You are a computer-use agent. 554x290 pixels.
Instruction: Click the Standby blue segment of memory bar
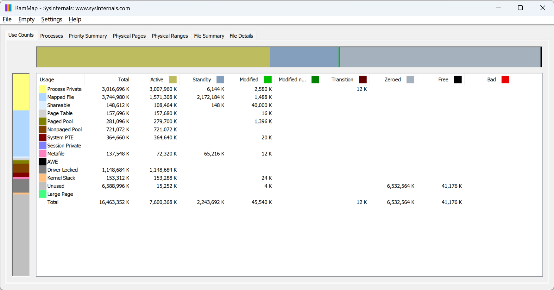[304, 57]
